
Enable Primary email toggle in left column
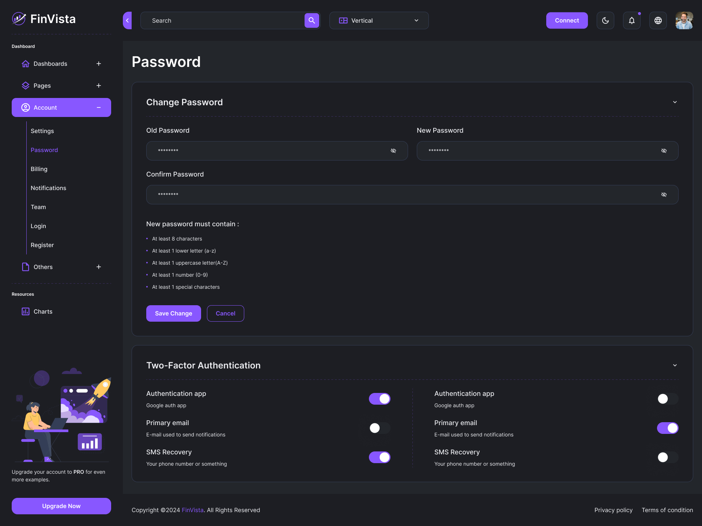click(x=380, y=428)
